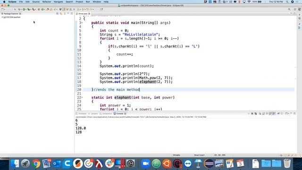Click on the string "ReLLvllelatioln" in code

(x=141, y=34)
